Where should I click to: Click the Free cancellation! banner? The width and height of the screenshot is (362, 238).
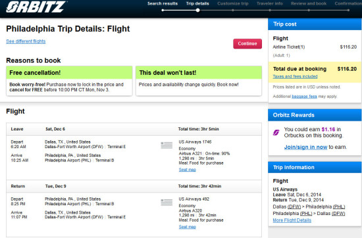pos(69,73)
